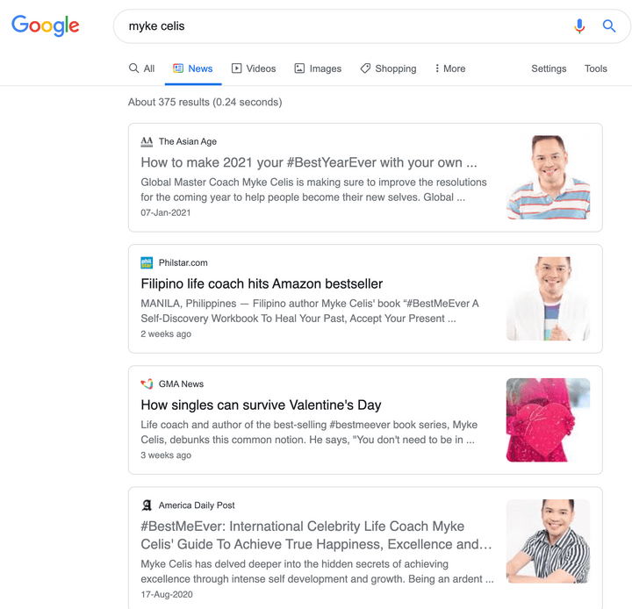Click the blue magnifier search icon

click(608, 26)
